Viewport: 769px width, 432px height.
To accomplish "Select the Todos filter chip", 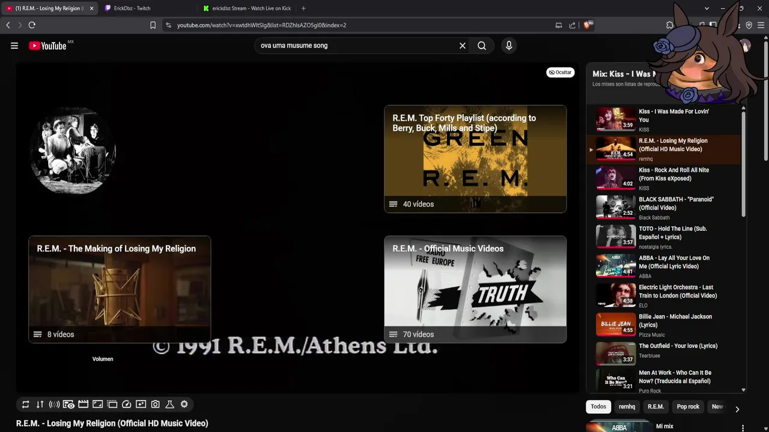I will coord(598,407).
